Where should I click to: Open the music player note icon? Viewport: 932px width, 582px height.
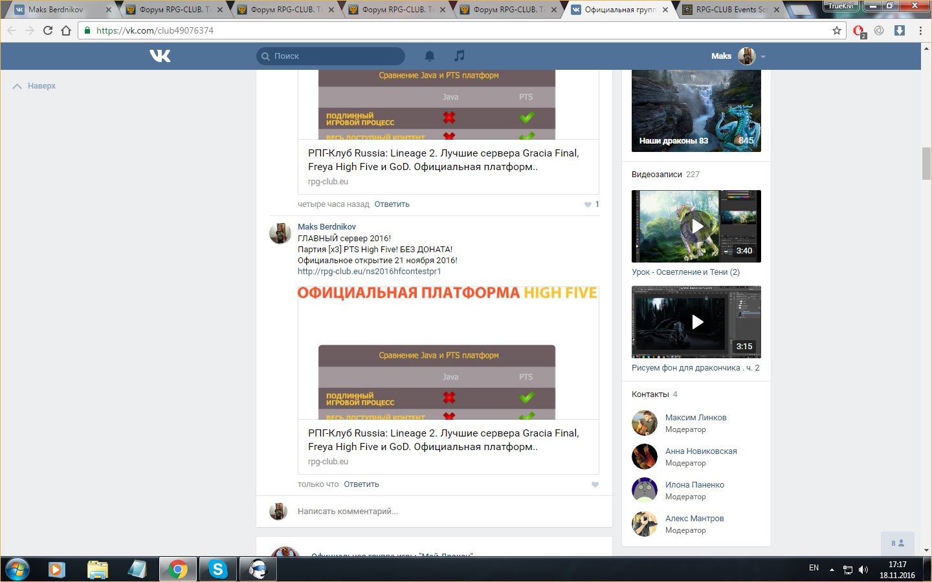pyautogui.click(x=459, y=56)
